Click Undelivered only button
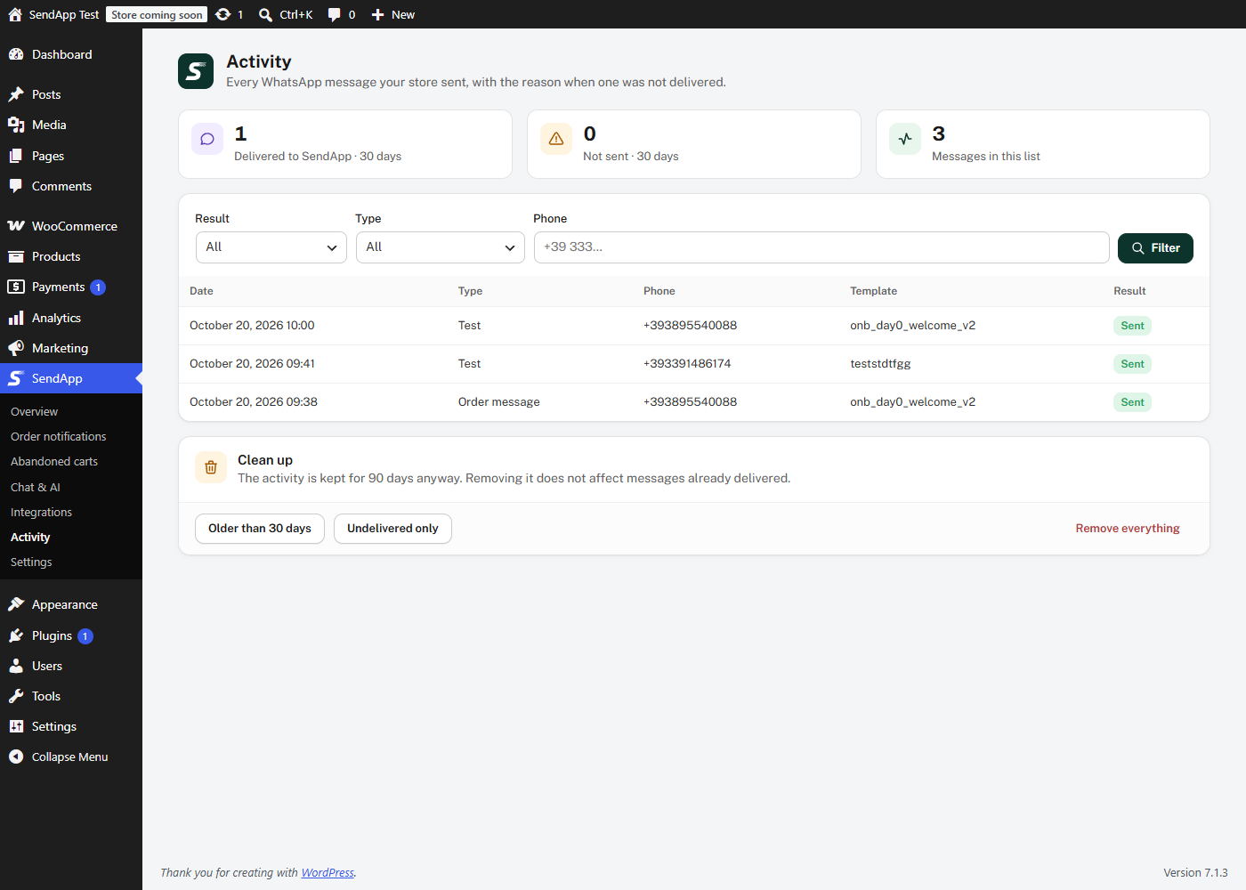The width and height of the screenshot is (1246, 890). [392, 529]
